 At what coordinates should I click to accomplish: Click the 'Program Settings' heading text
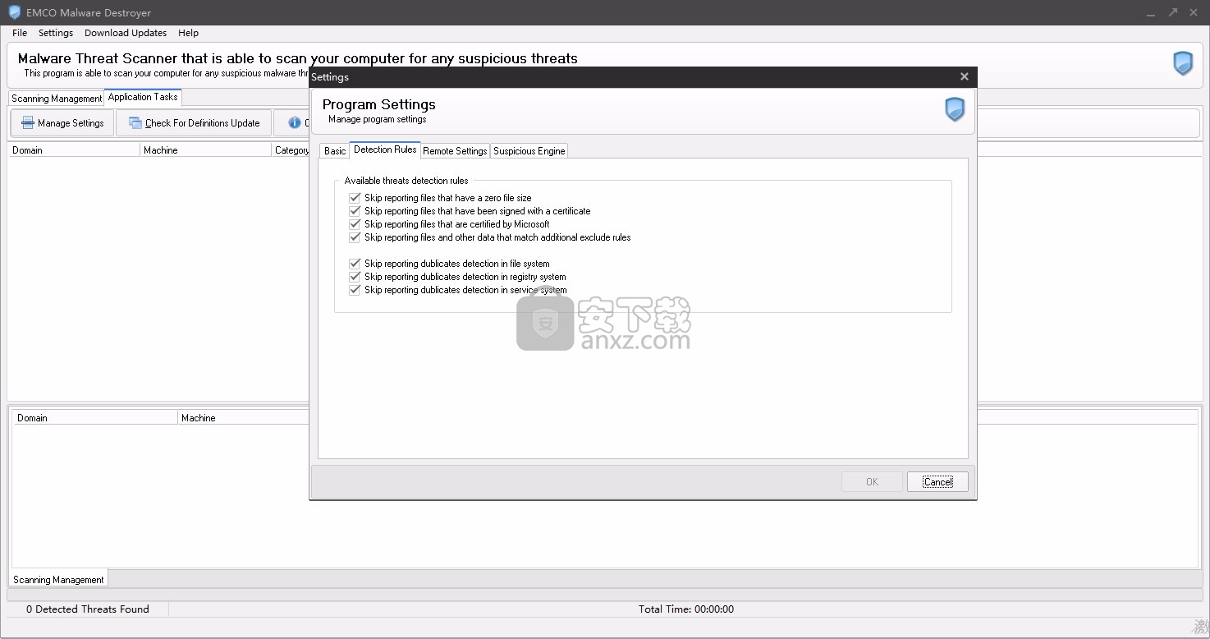click(379, 104)
